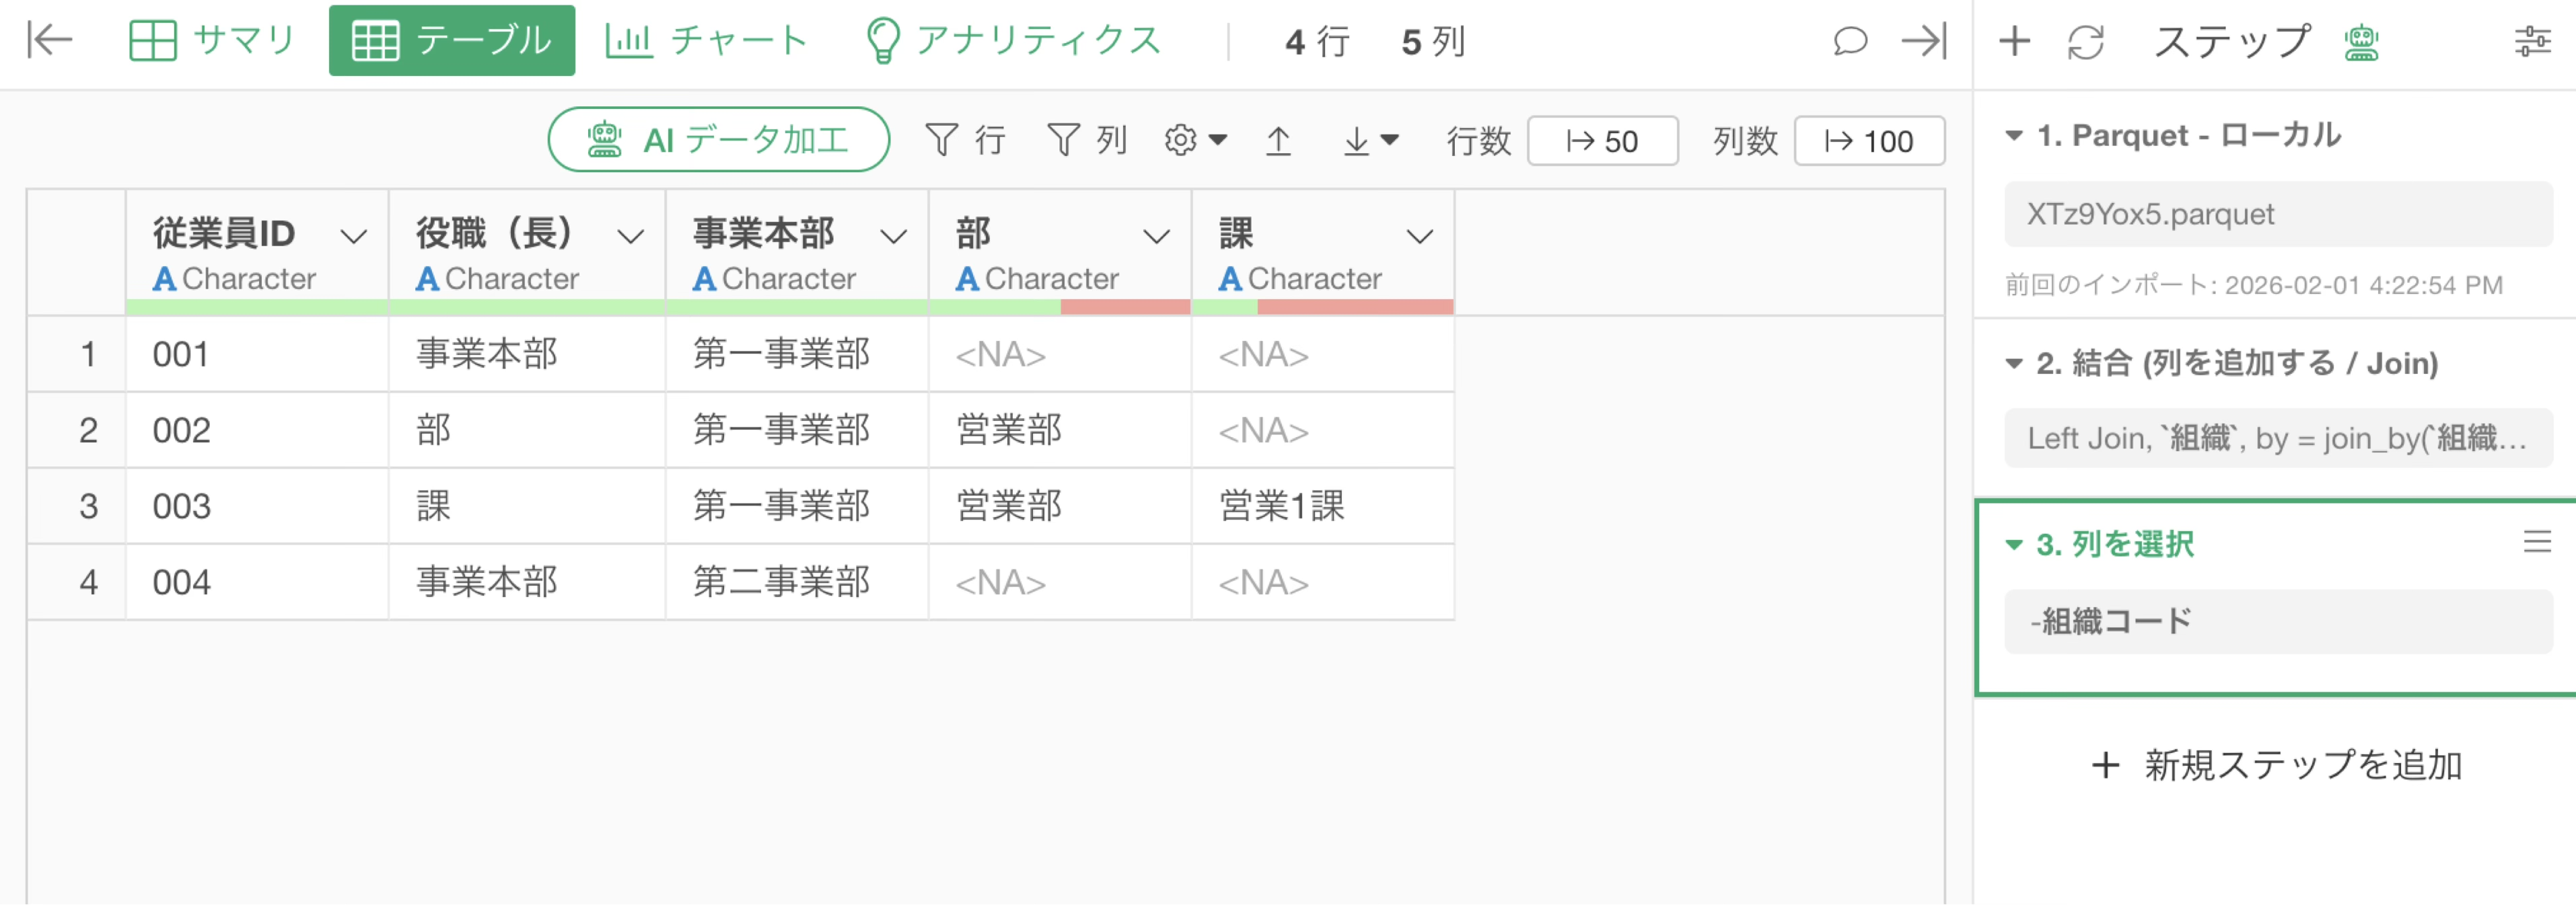Switch to the サマリ tab
Viewport: 2576px width, 905px height.
point(213,41)
